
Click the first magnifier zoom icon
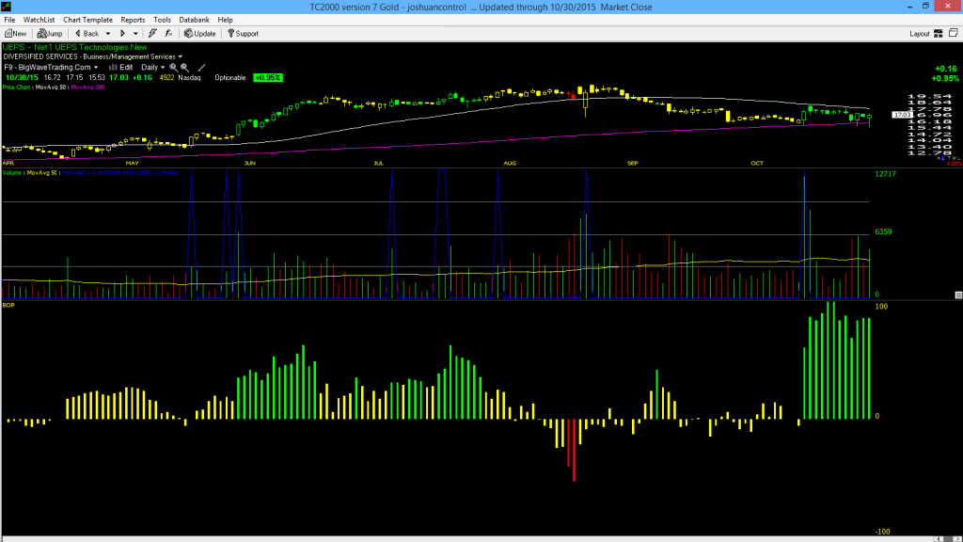pos(173,68)
